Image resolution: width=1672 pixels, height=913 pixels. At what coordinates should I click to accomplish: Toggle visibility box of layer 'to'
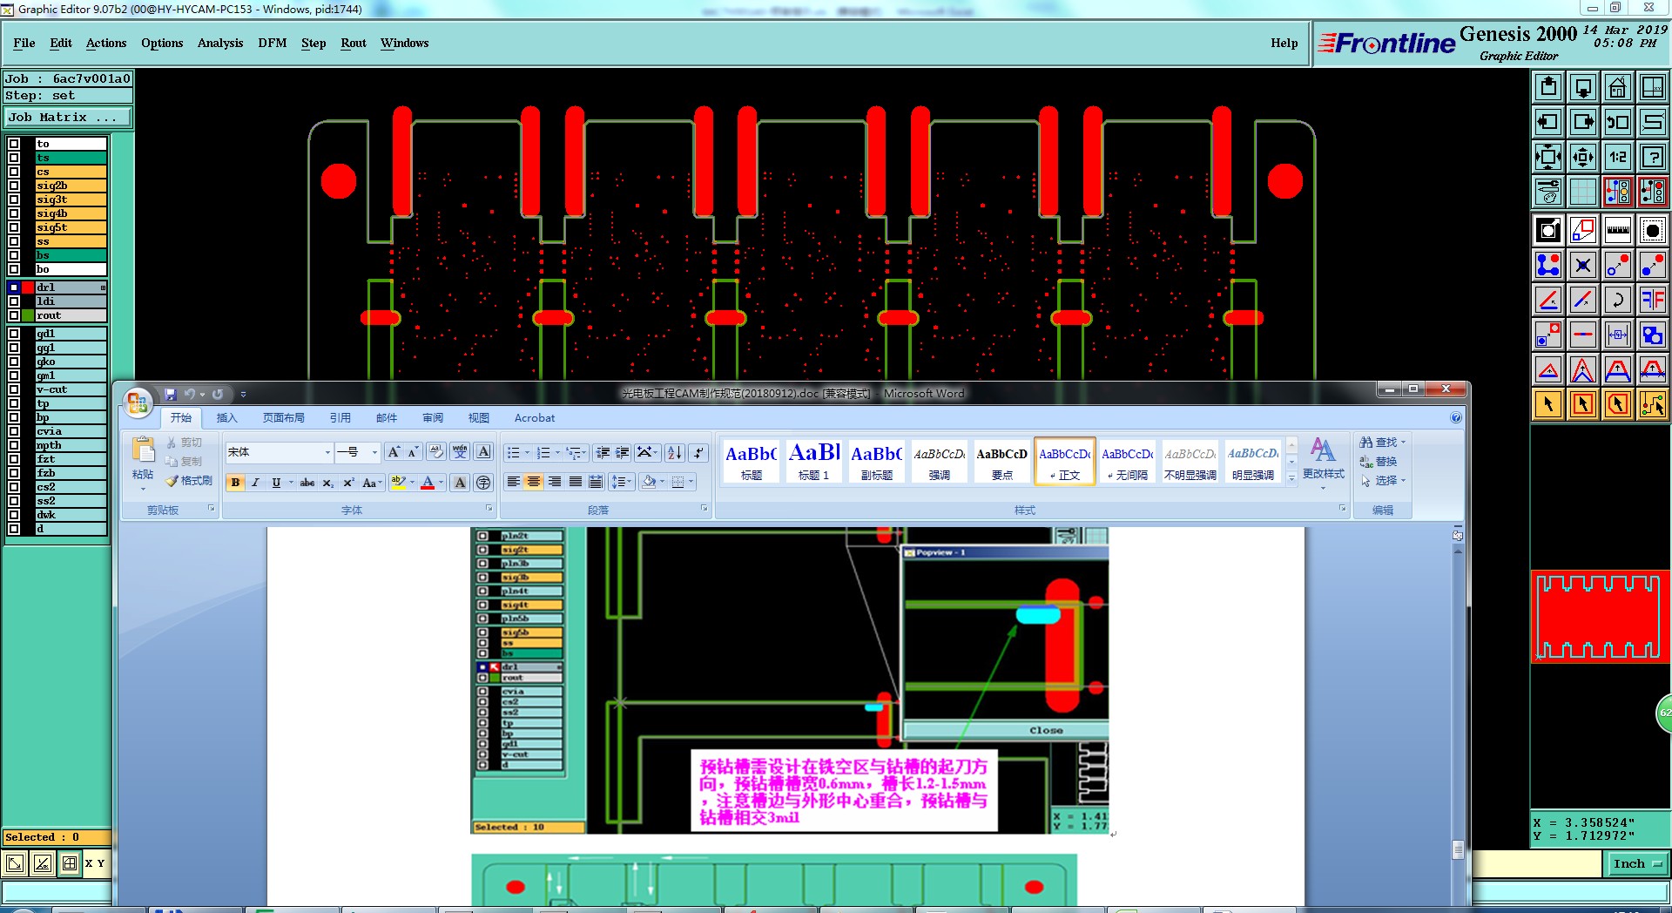(x=14, y=144)
